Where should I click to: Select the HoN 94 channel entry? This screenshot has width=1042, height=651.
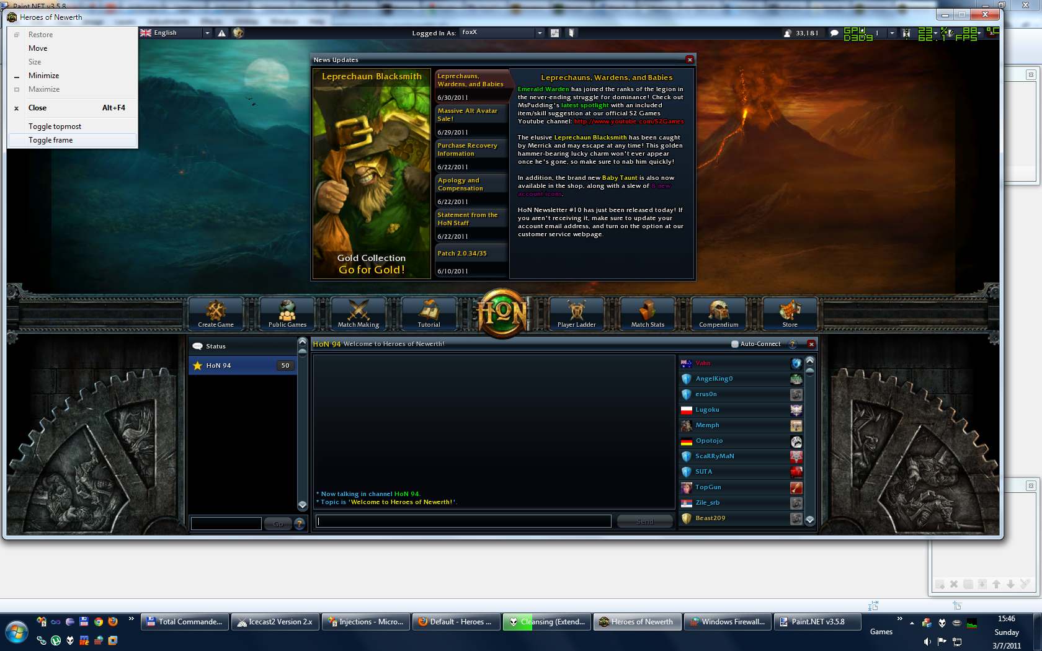[243, 366]
